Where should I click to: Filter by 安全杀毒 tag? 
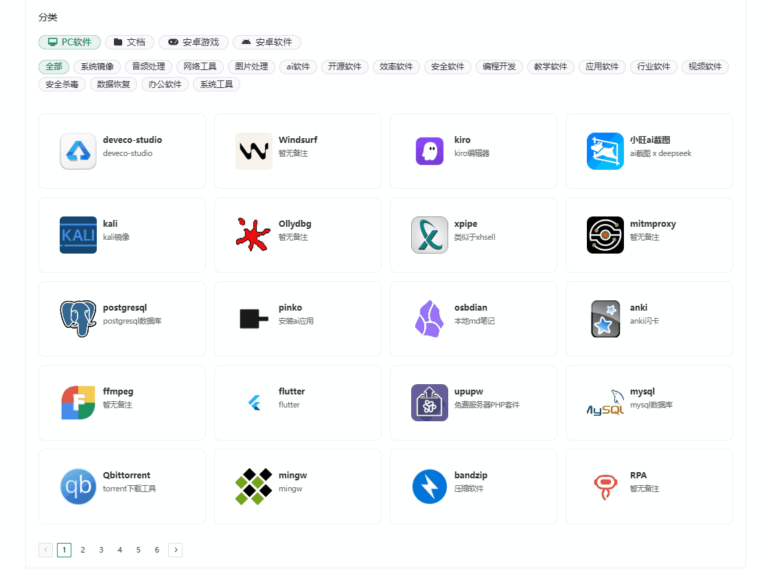[62, 85]
